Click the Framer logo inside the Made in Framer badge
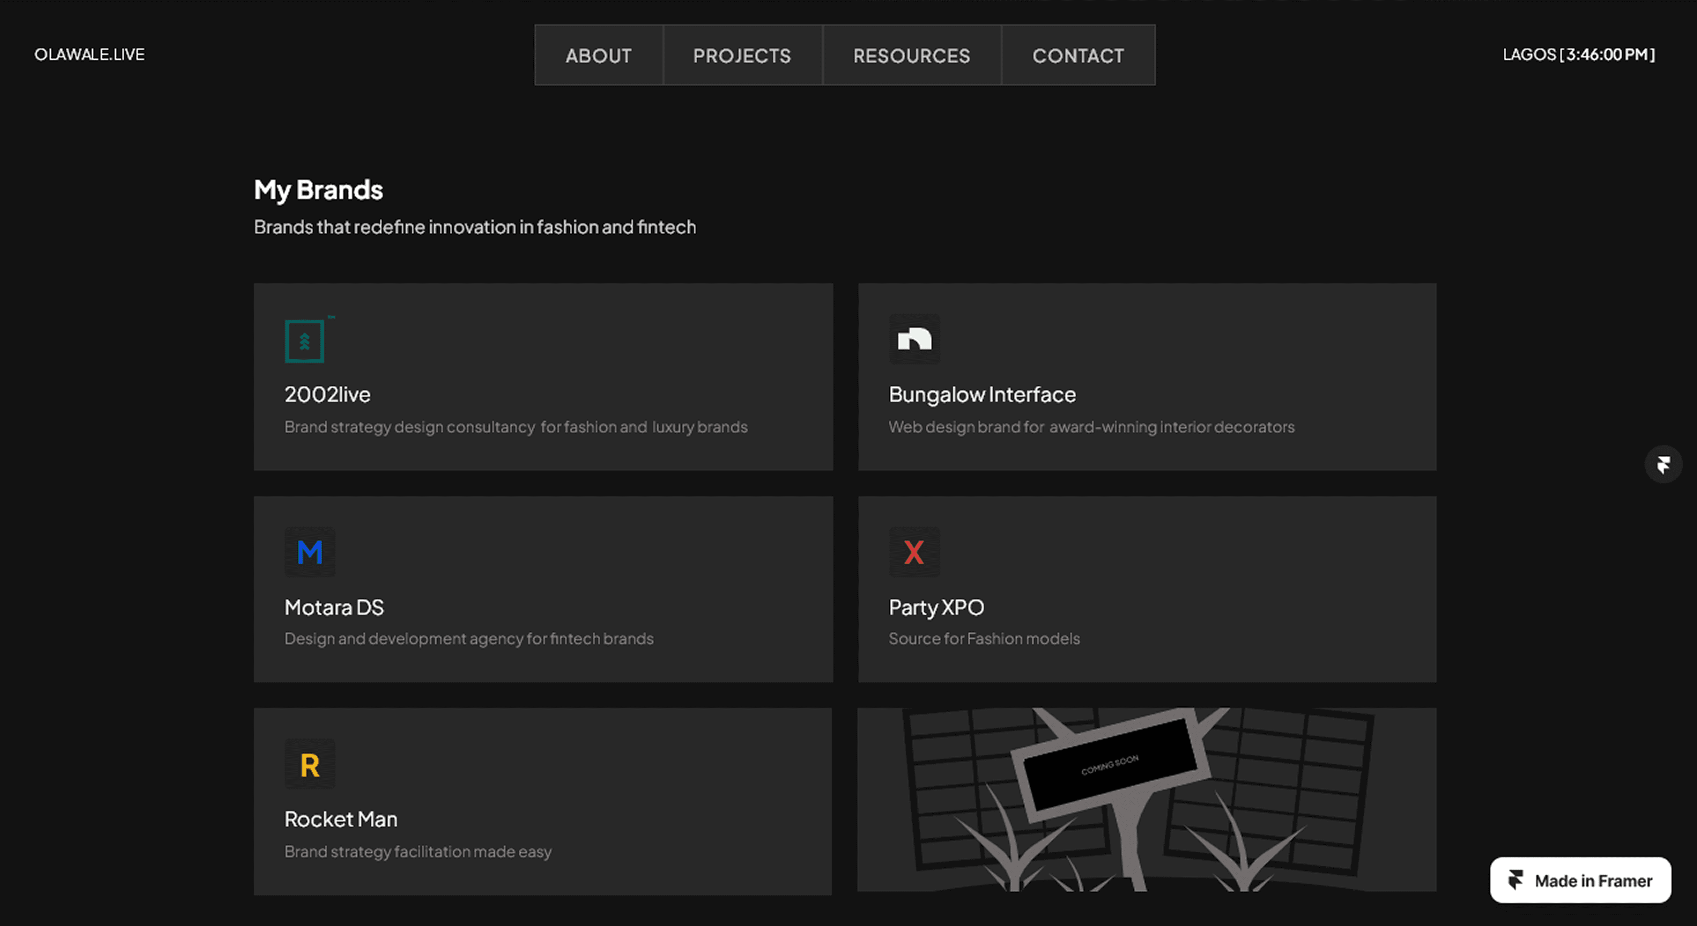The width and height of the screenshot is (1697, 926). tap(1516, 880)
